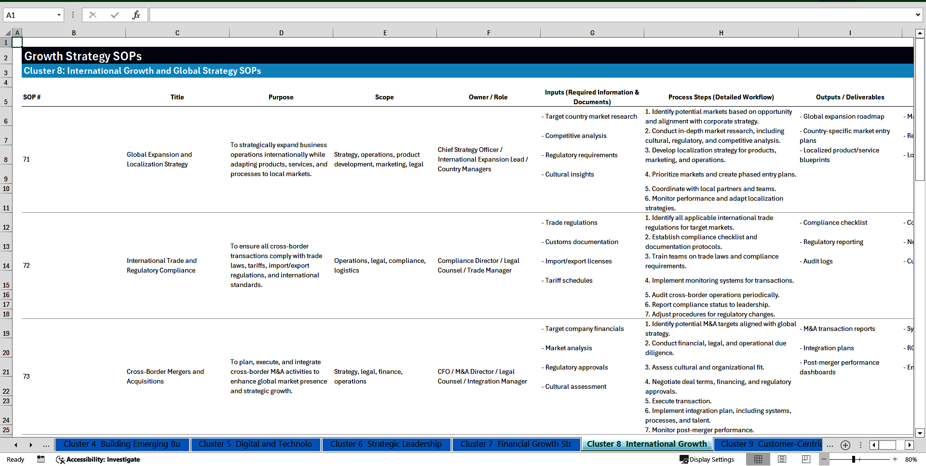Switch to Page Layout view icon
Viewport: 926px width, 466px height.
782,459
